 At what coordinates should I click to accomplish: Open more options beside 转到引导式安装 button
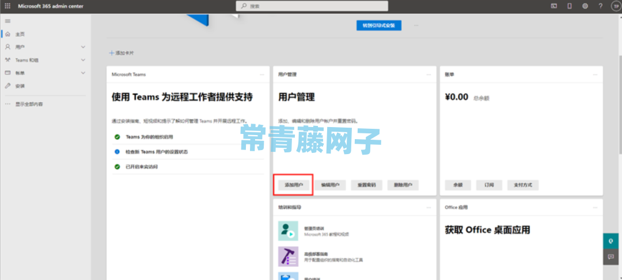416,25
